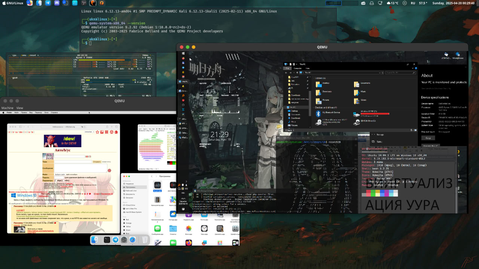Open the Machine menu in QEMU
The height and width of the screenshot is (269, 479).
[x=7, y=108]
